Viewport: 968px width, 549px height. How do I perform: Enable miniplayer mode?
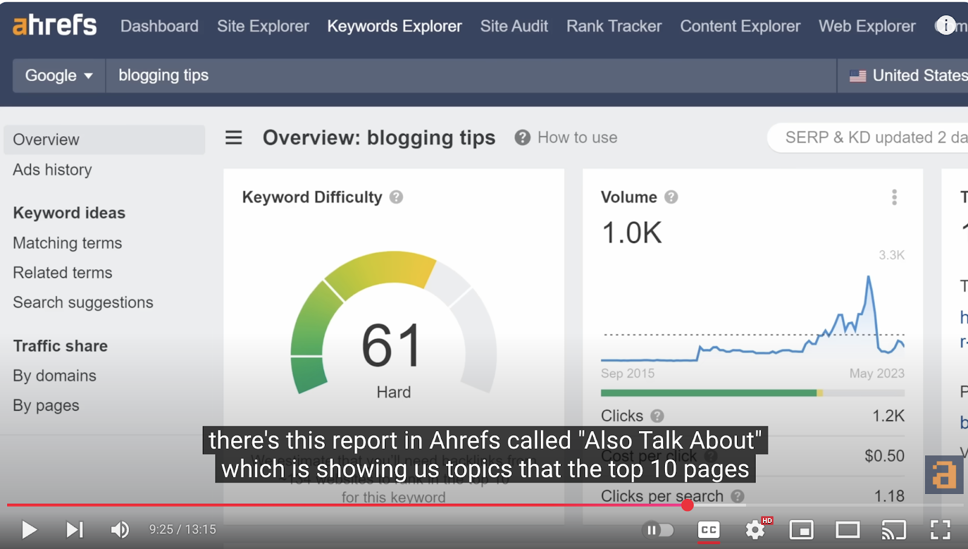pyautogui.click(x=802, y=530)
